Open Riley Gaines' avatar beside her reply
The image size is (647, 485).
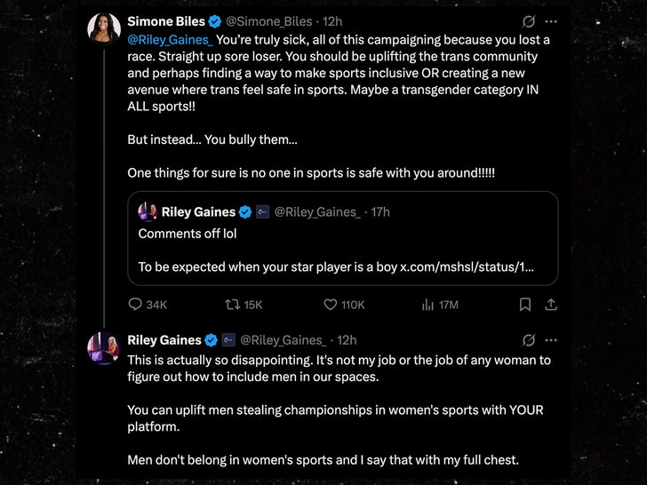[104, 346]
